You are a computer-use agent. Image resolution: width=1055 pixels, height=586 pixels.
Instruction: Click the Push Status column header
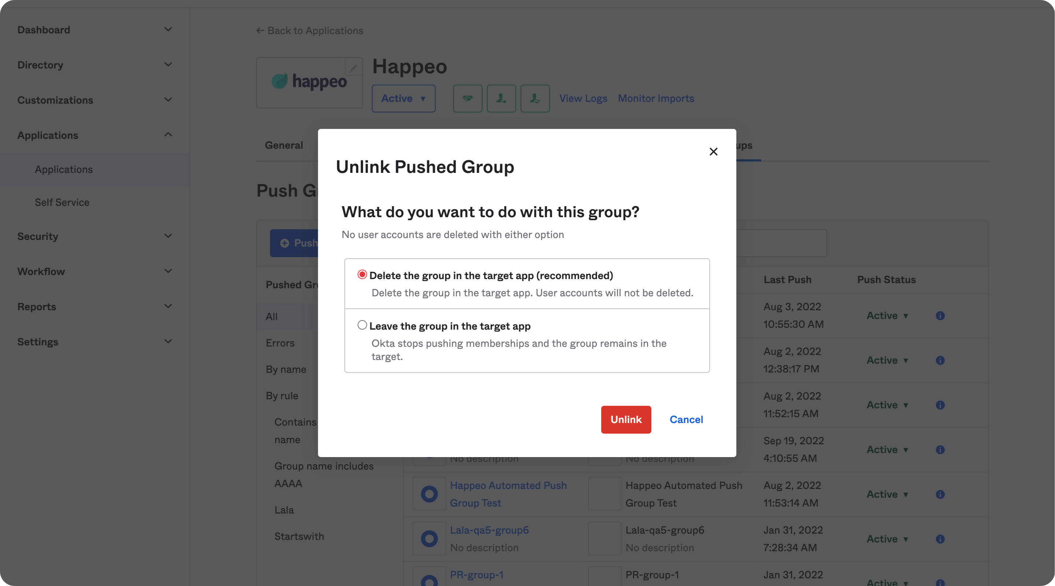coord(886,280)
